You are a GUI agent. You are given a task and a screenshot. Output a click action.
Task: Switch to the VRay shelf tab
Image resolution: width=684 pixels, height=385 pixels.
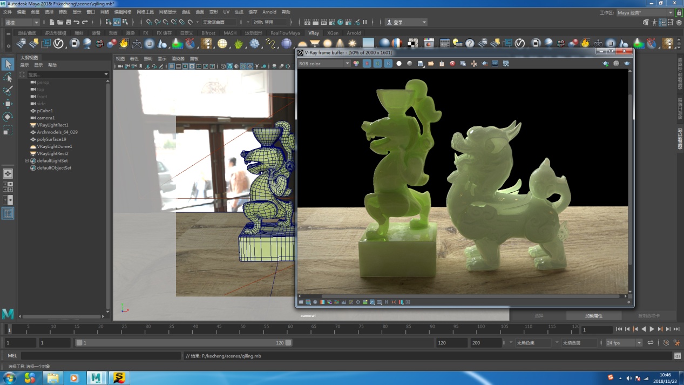(x=314, y=33)
